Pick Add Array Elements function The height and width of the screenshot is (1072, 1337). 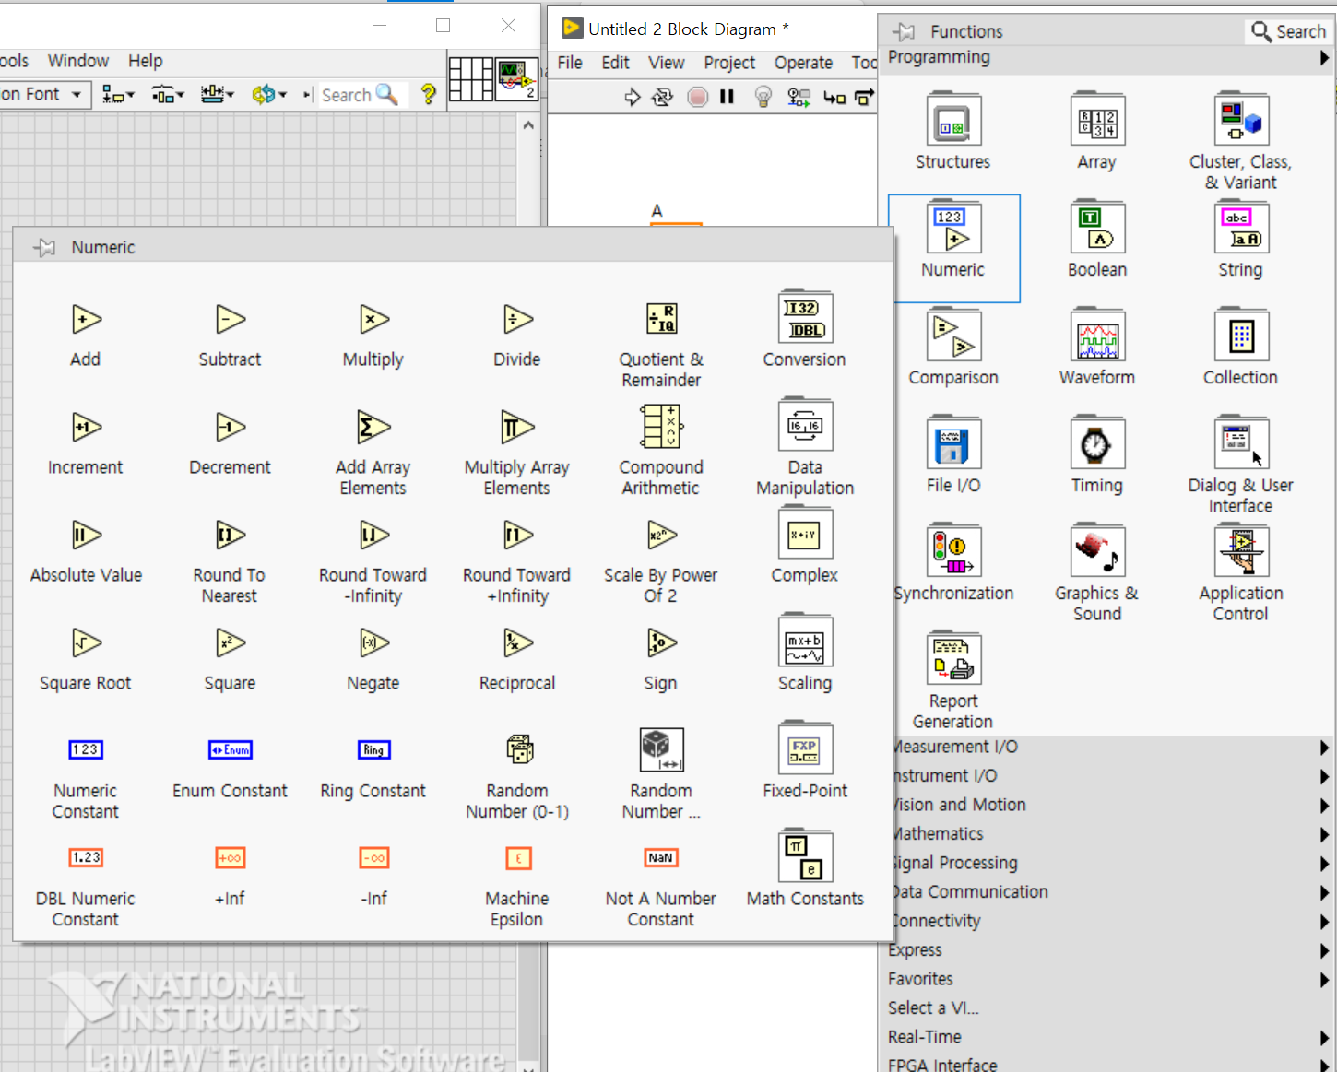point(373,428)
